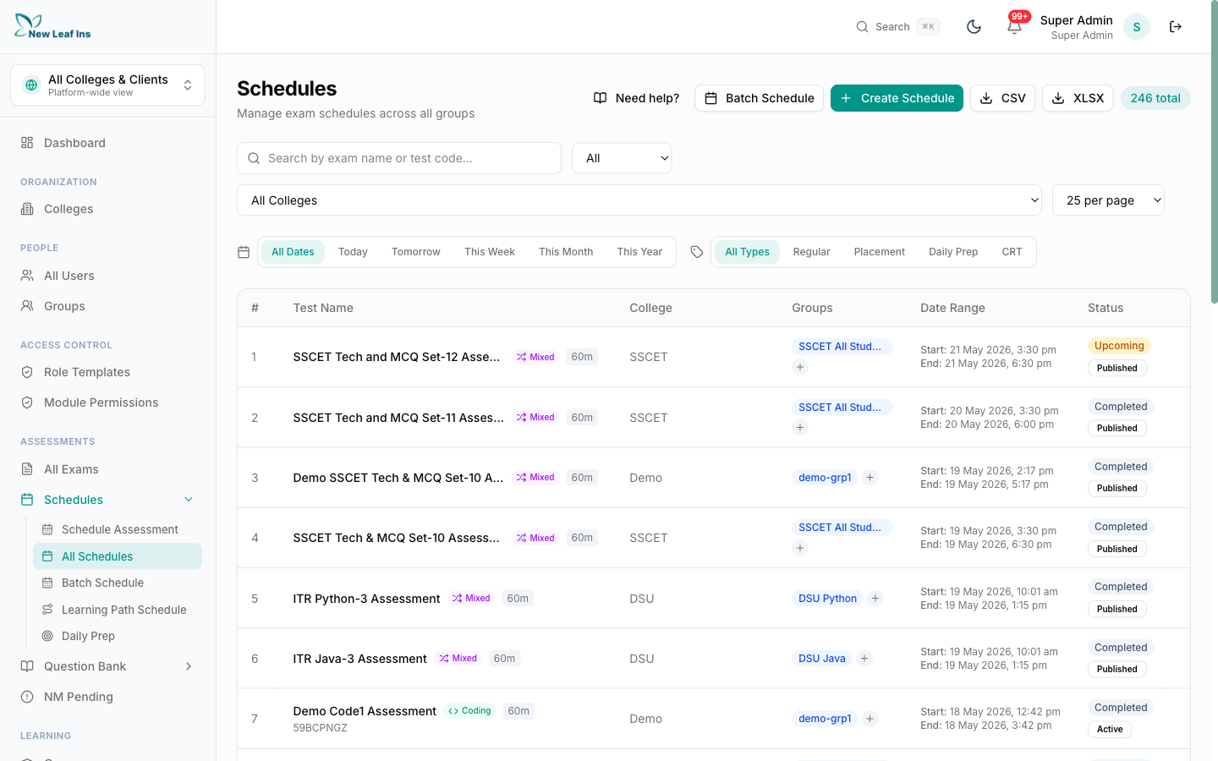Filter by Placement type

tap(880, 252)
